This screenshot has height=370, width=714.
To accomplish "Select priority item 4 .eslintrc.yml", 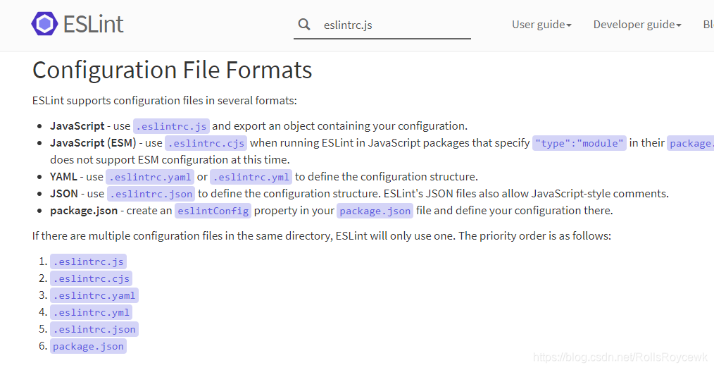I will [x=91, y=312].
